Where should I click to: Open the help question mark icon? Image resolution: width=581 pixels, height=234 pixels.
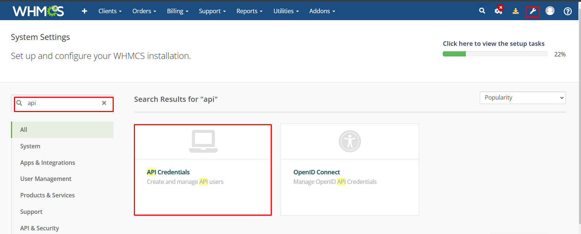pos(568,11)
